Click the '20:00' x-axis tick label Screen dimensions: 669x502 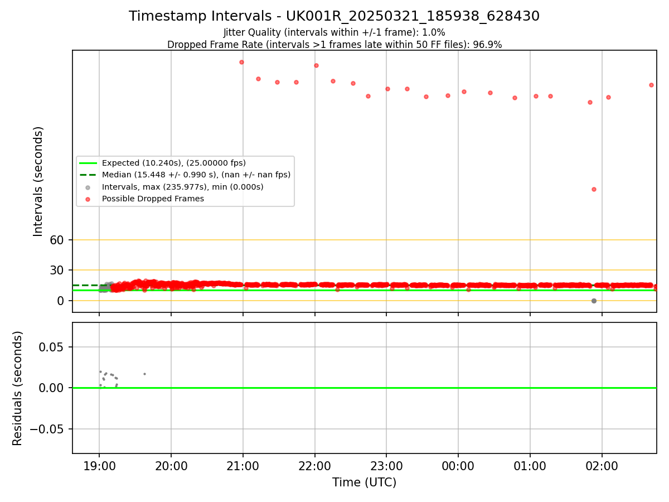[171, 466]
